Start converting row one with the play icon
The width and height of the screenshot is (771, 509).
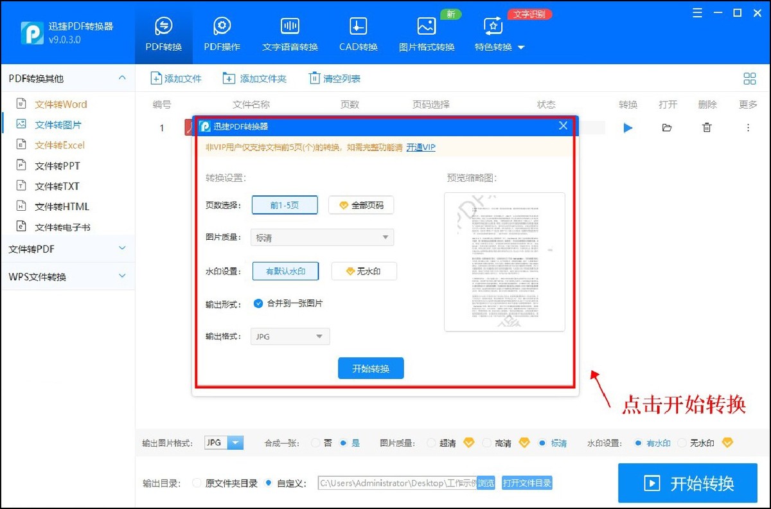pos(628,127)
